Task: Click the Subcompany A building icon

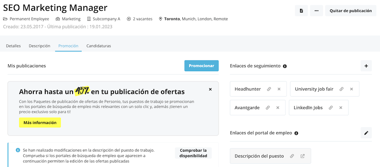Action: (x=89, y=19)
